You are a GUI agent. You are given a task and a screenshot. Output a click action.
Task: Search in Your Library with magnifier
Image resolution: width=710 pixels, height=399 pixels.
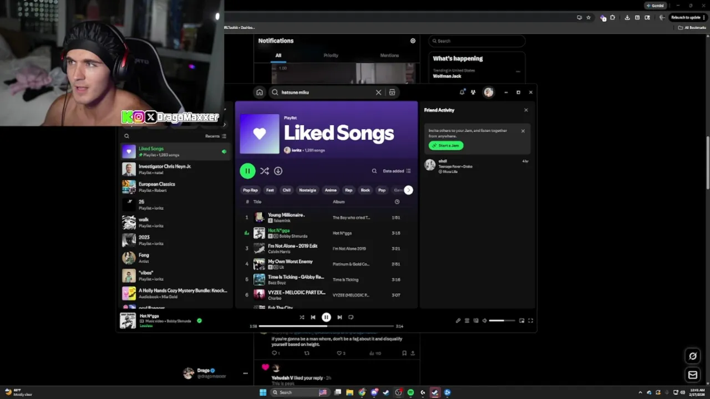tap(126, 136)
